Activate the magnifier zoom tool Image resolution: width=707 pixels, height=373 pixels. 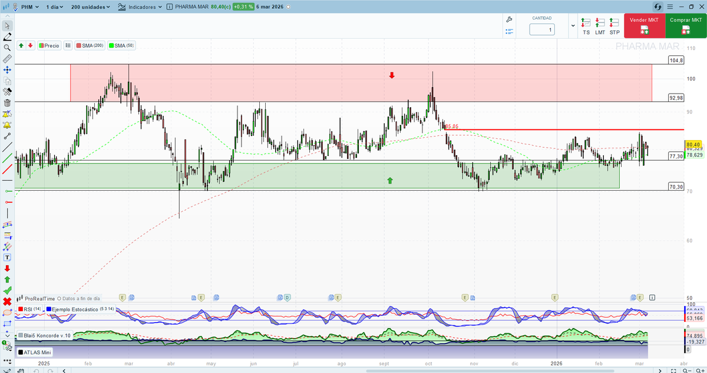click(x=7, y=48)
